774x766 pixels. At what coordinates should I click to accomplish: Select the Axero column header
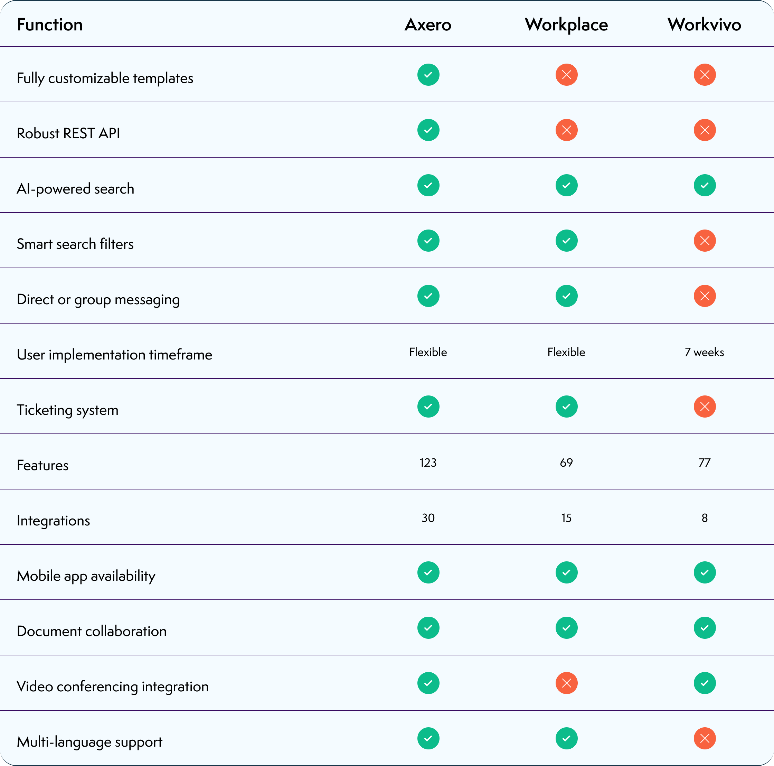pos(428,25)
